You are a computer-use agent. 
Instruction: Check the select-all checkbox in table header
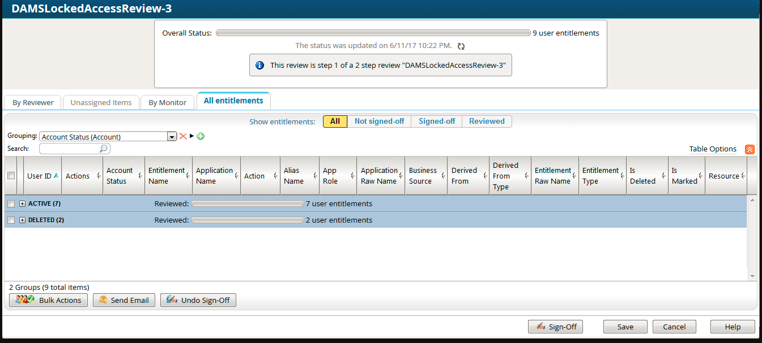pyautogui.click(x=11, y=175)
